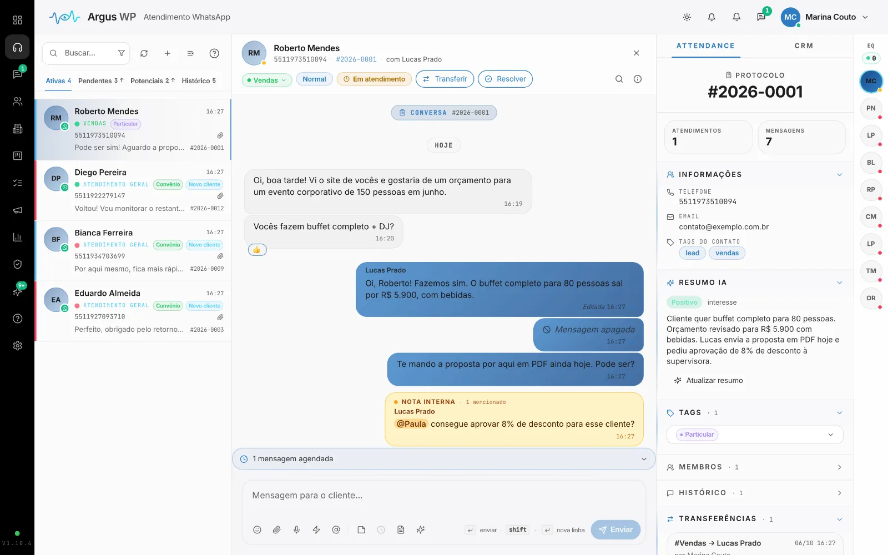The width and height of the screenshot is (888, 555).
Task: Expand the 1 mensagem agendada bar
Action: coord(444,459)
